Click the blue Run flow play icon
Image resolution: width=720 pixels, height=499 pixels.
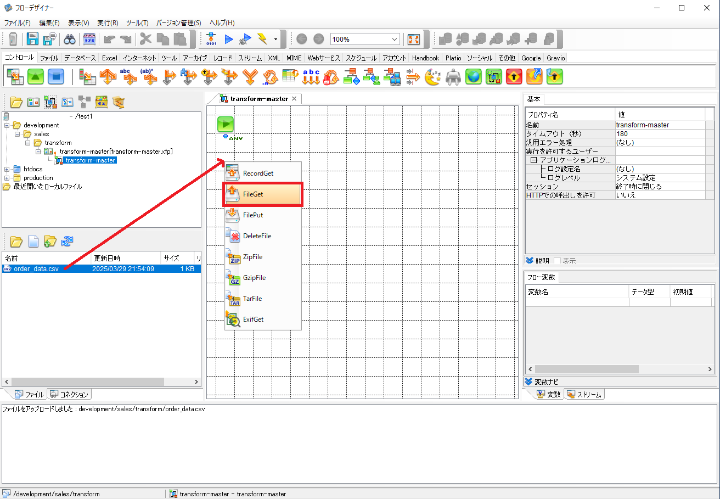(x=229, y=39)
